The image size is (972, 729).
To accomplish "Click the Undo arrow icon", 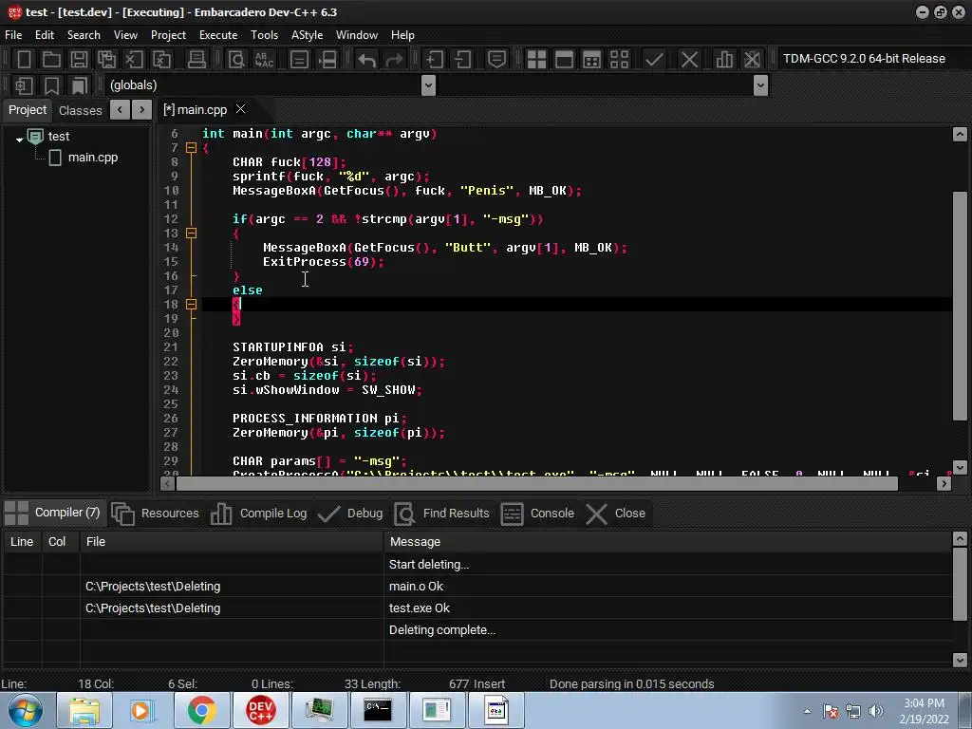I will point(366,60).
